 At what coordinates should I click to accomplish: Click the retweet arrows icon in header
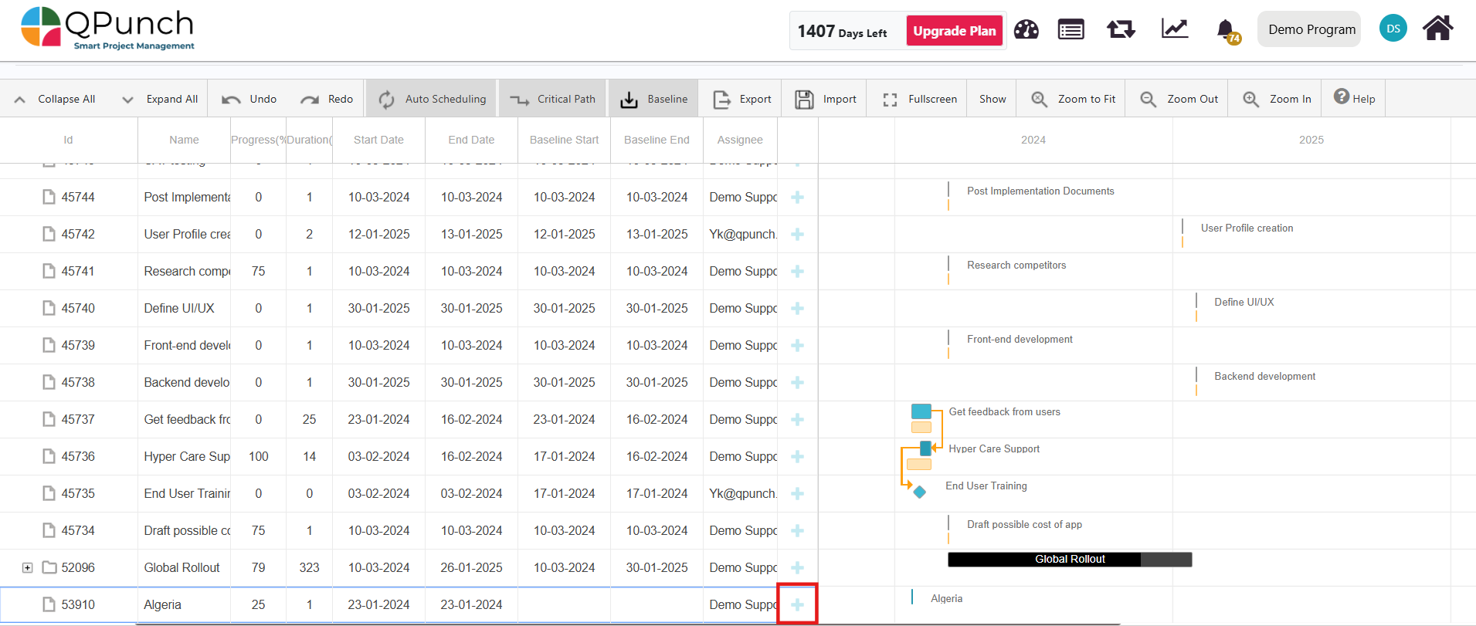(x=1120, y=30)
